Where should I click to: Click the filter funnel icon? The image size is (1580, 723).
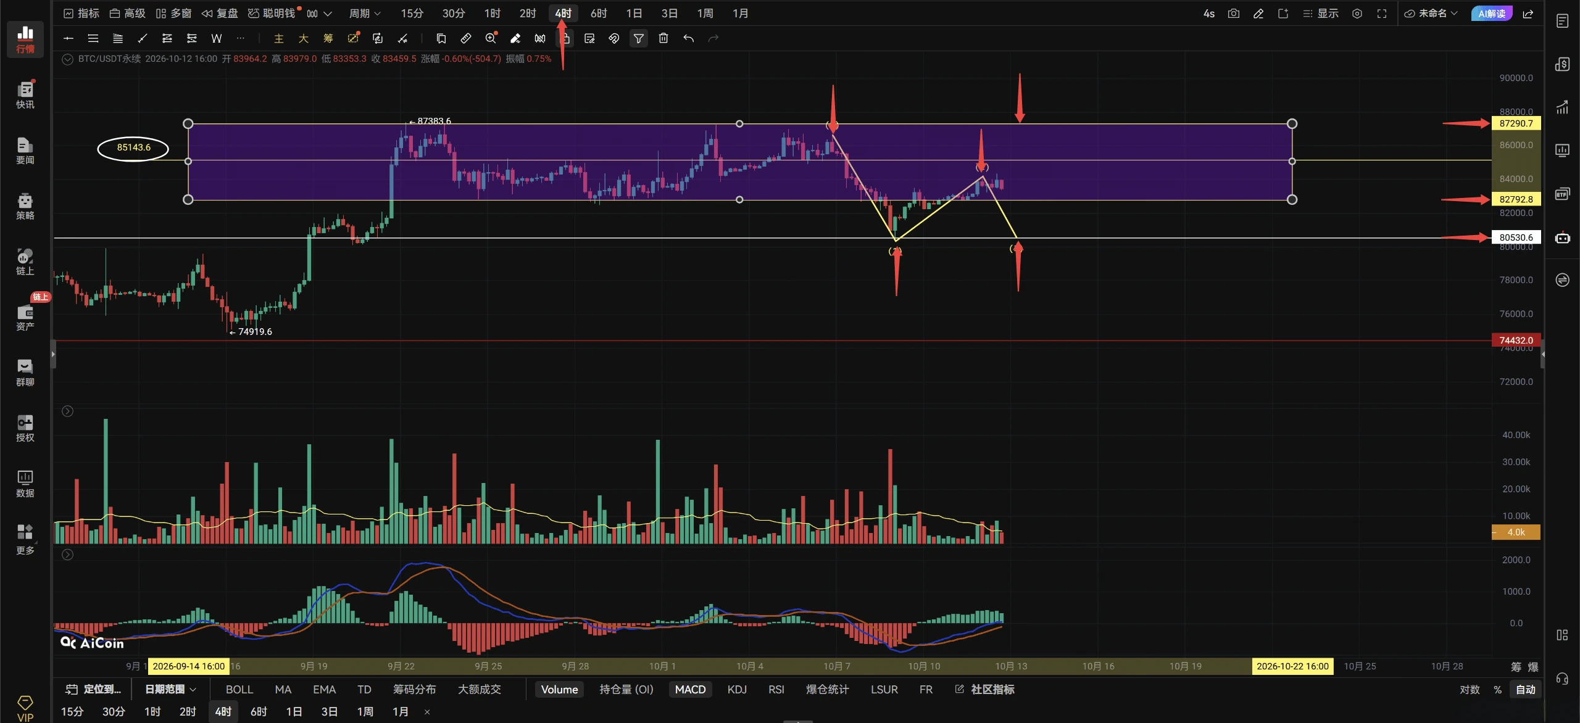pos(639,38)
